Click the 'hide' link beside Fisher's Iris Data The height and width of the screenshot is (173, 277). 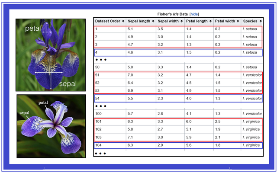coord(194,14)
